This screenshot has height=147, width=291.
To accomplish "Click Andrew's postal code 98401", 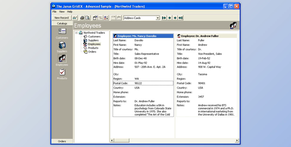I will pyautogui.click(x=201, y=83).
